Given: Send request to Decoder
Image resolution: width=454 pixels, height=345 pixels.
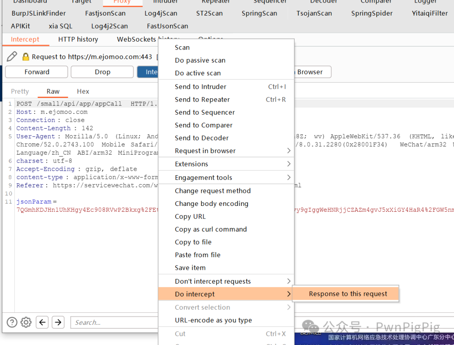Looking at the screenshot, I should point(226,138).
